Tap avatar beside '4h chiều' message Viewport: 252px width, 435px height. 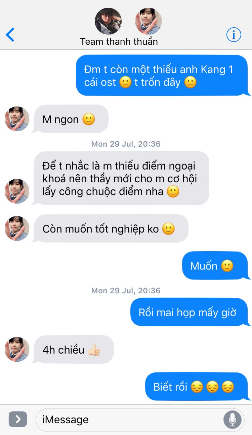(17, 350)
